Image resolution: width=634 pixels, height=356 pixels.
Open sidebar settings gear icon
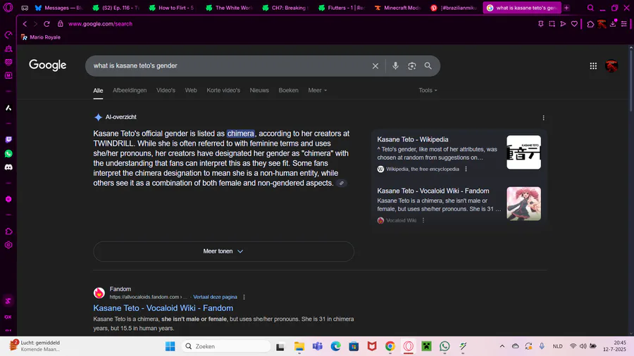pyautogui.click(x=8, y=245)
